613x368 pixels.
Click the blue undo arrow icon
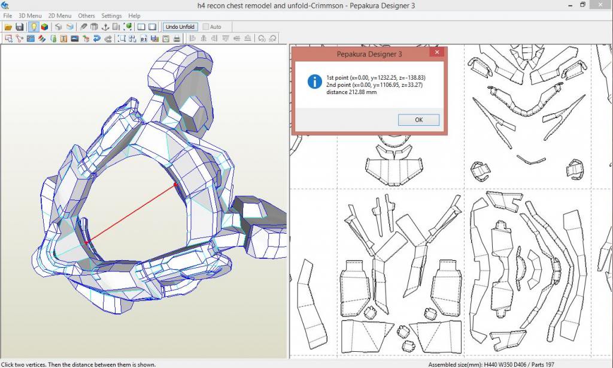96,38
